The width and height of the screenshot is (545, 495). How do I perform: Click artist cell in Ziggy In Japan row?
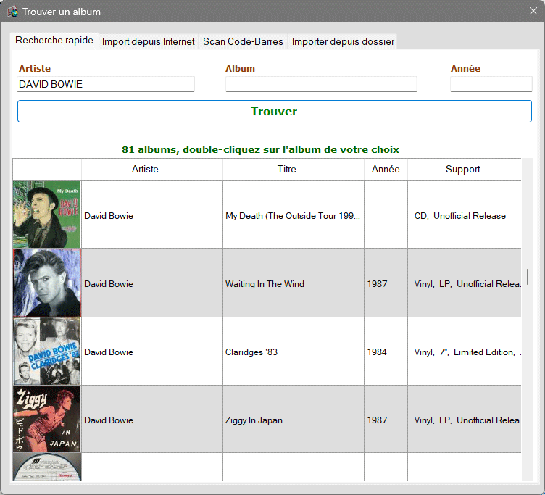[152, 420]
